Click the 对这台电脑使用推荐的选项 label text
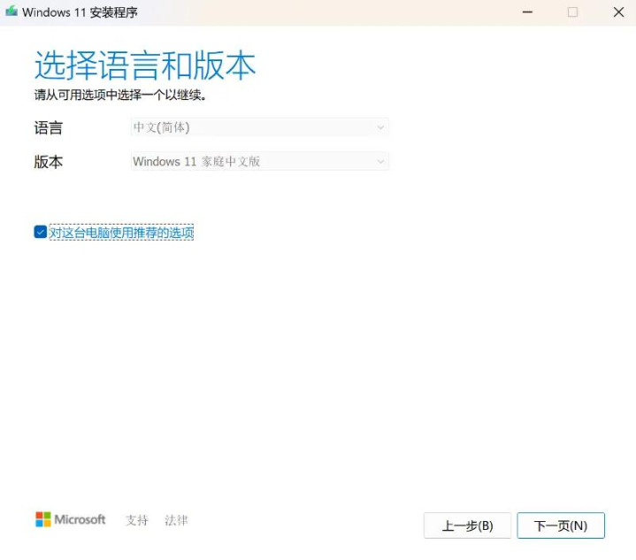 point(121,232)
